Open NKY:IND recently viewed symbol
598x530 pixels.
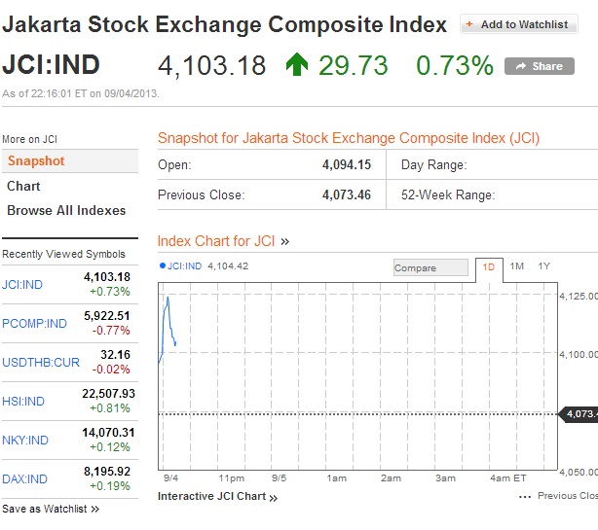[x=25, y=441]
